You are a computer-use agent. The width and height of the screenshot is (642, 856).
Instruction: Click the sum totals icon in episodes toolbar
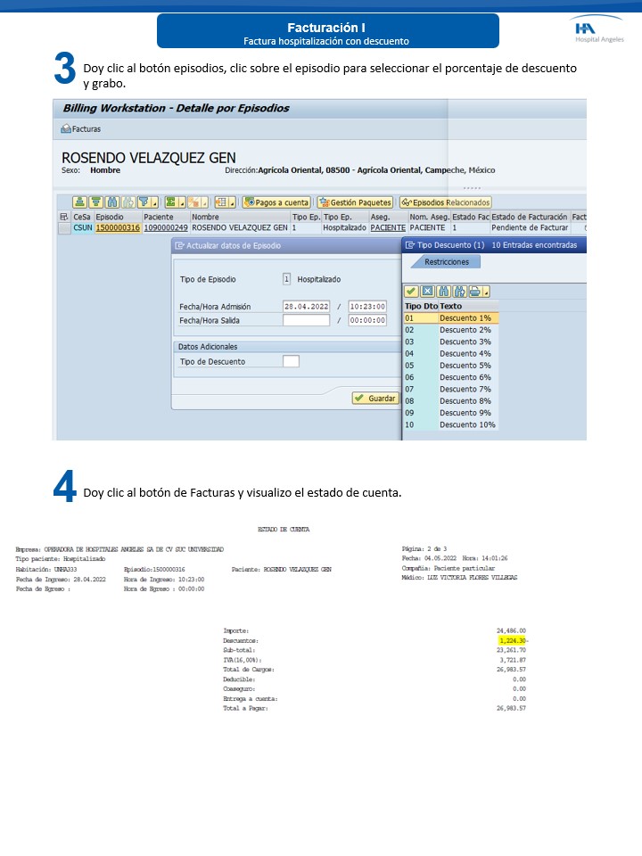click(173, 202)
